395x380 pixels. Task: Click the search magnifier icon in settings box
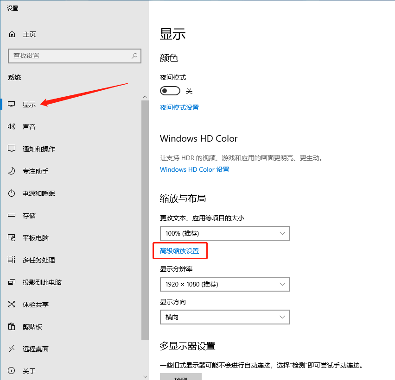[134, 56]
